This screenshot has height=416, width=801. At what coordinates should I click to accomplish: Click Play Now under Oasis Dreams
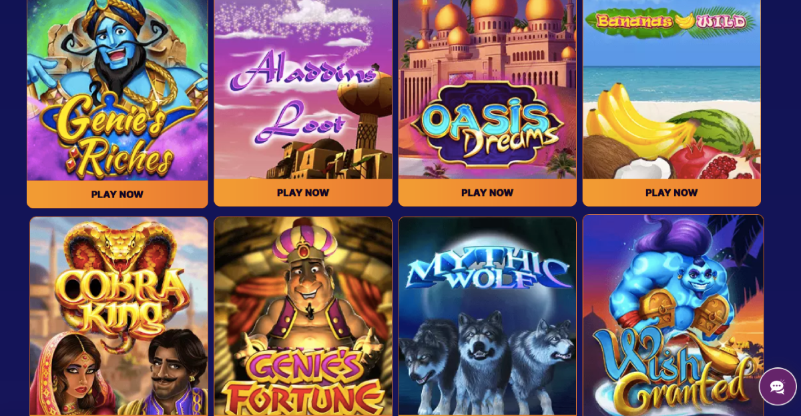pyautogui.click(x=487, y=193)
